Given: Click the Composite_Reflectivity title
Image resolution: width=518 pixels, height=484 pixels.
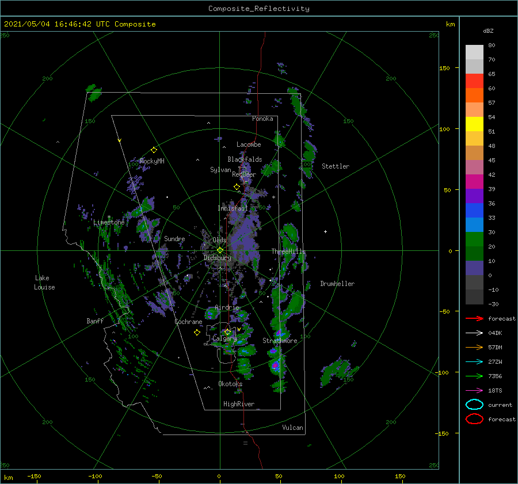Looking at the screenshot, I should 259,9.
